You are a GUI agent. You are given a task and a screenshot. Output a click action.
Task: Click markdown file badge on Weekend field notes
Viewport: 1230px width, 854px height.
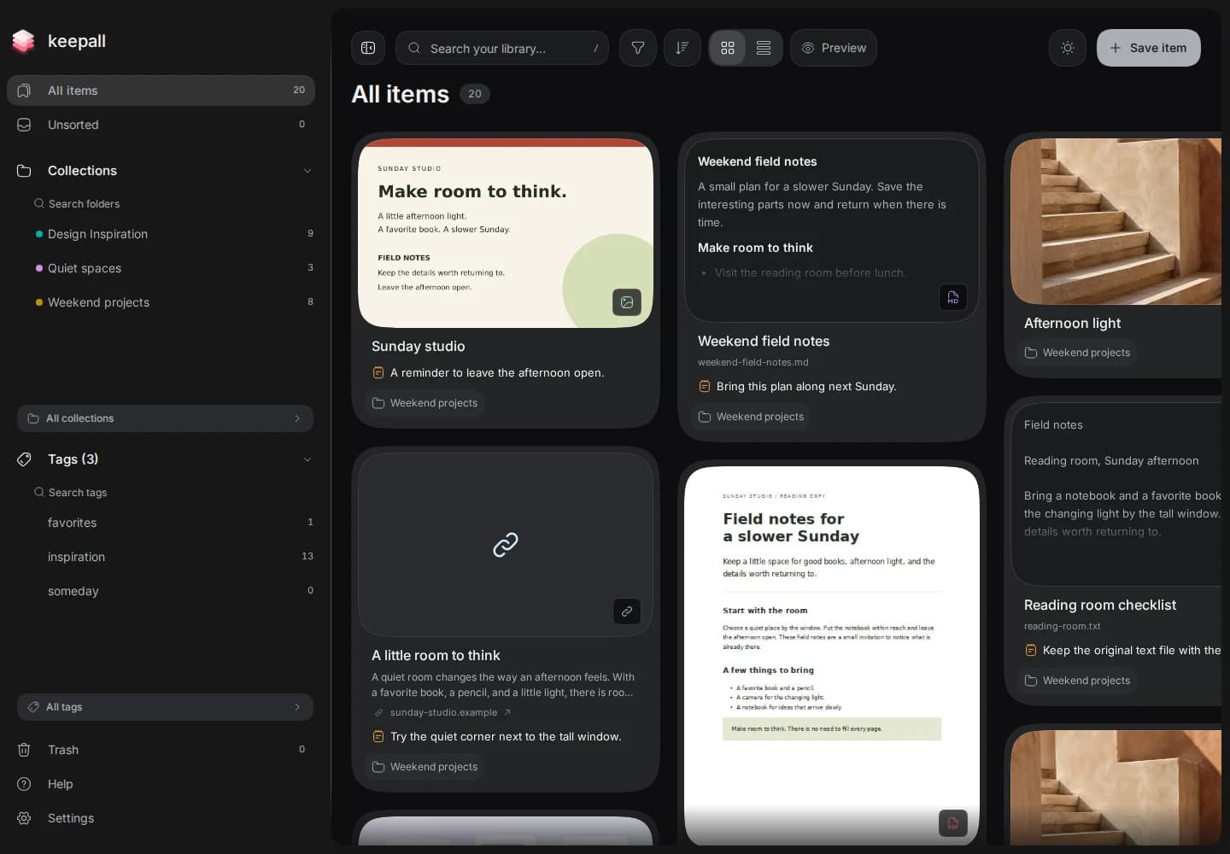(x=953, y=297)
